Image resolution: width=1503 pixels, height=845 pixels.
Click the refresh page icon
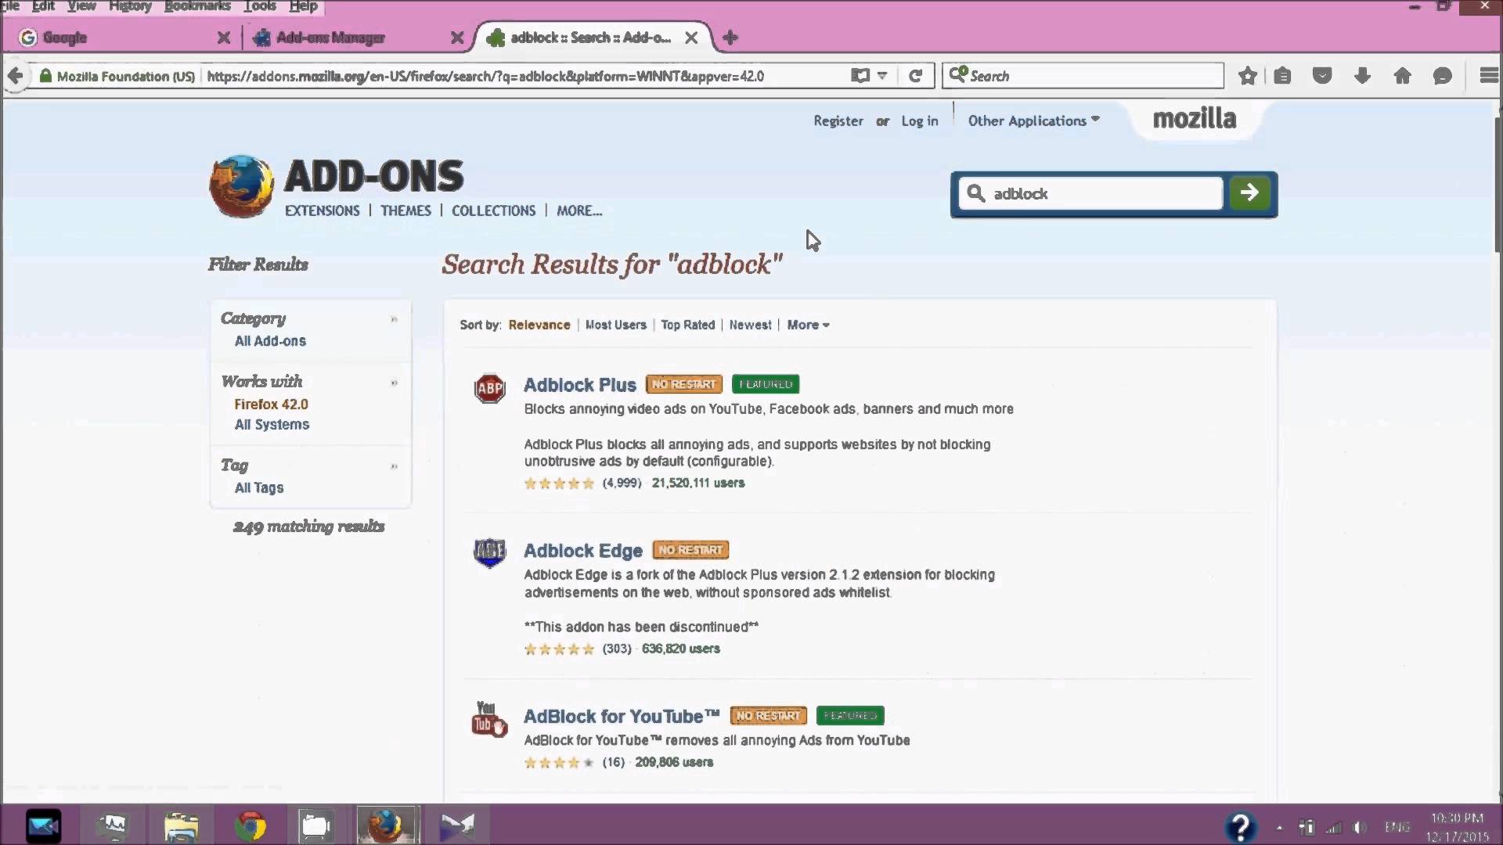916,75
